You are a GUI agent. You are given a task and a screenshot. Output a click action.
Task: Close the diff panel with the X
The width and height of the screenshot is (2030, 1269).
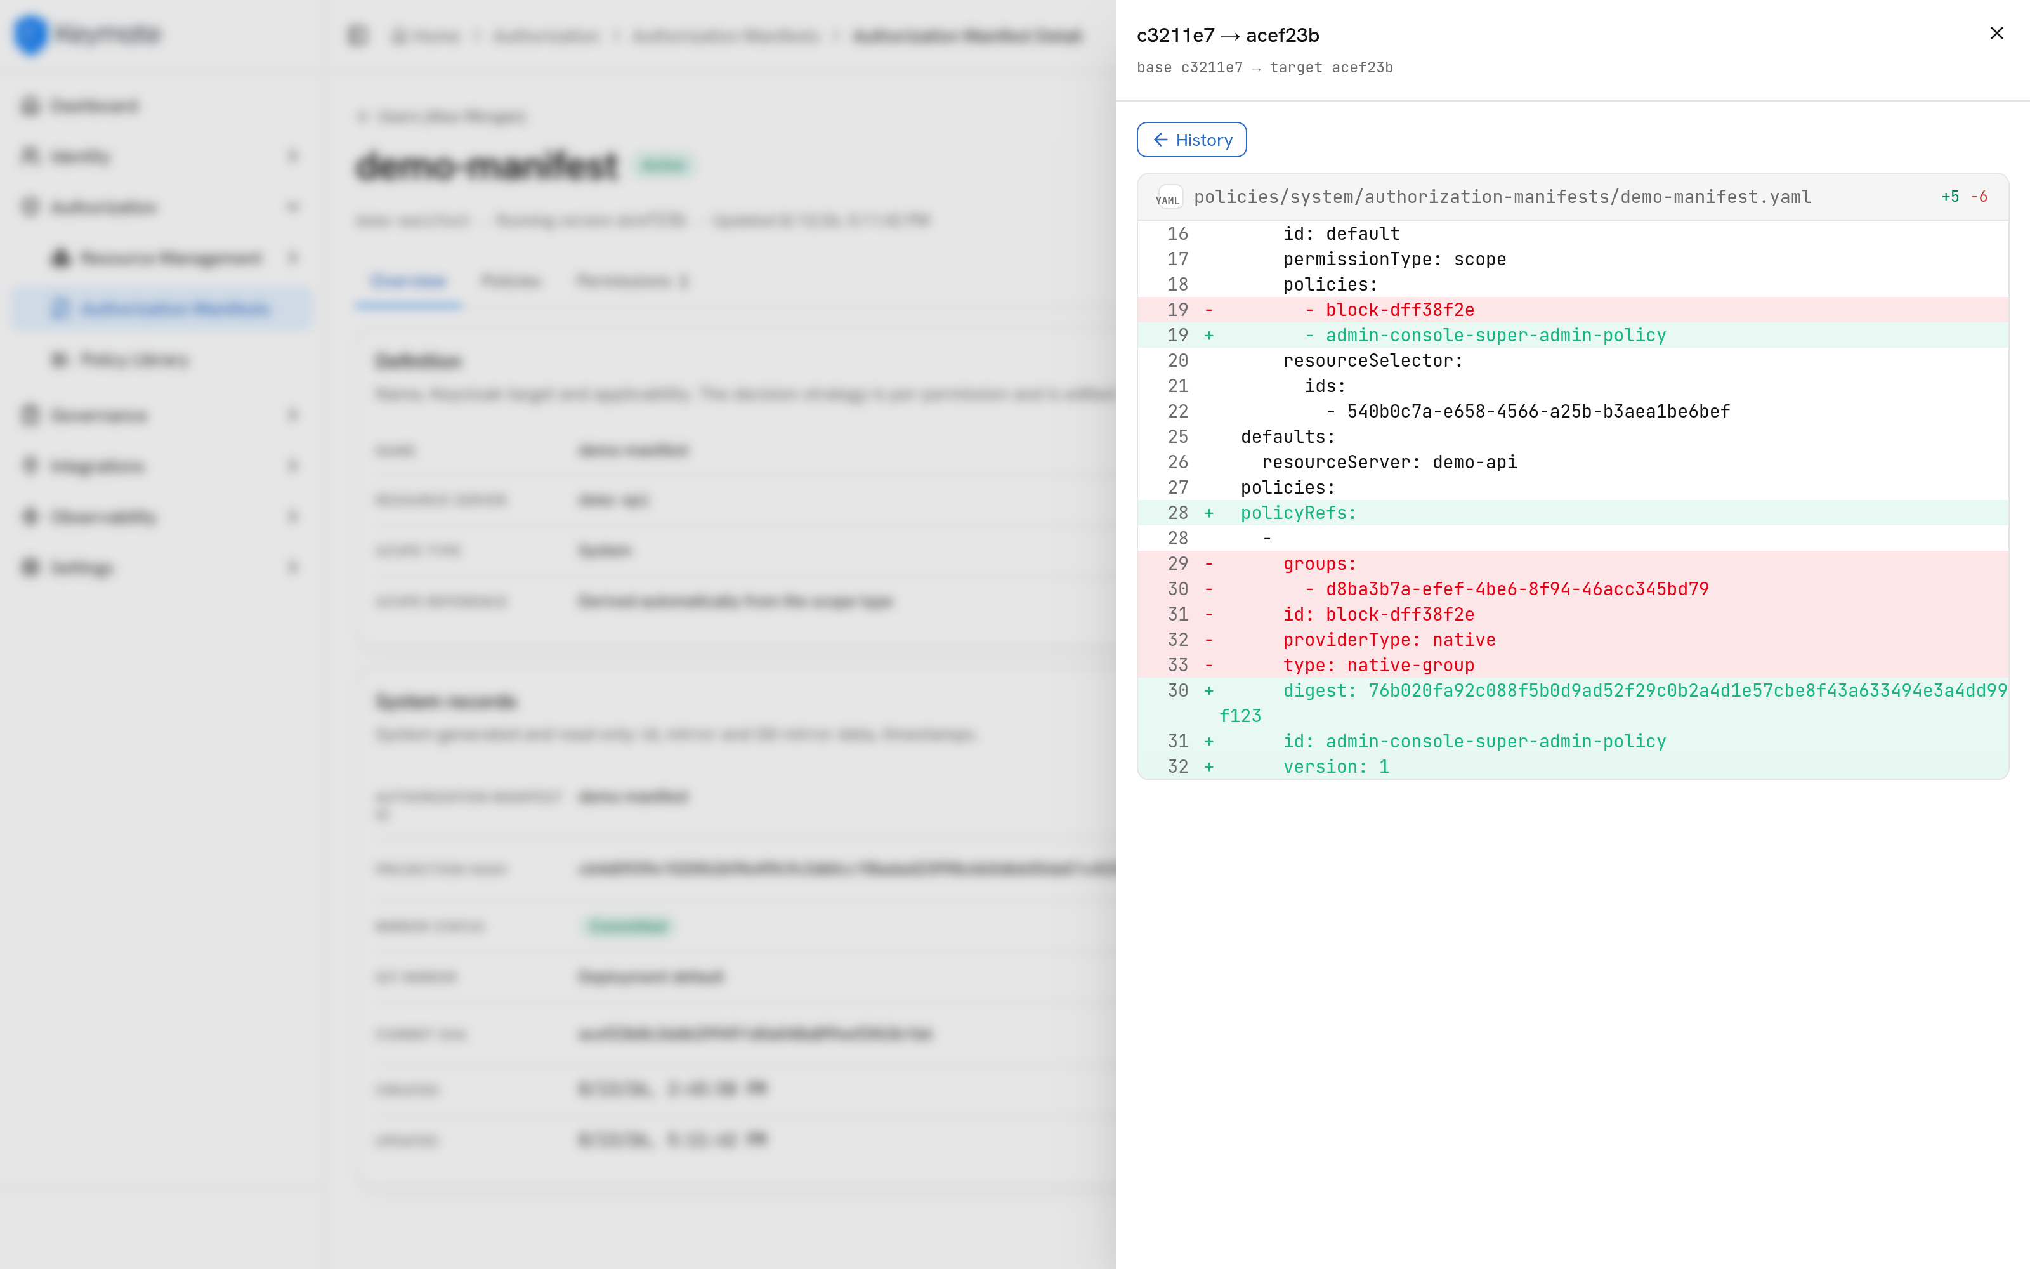pyautogui.click(x=1996, y=33)
